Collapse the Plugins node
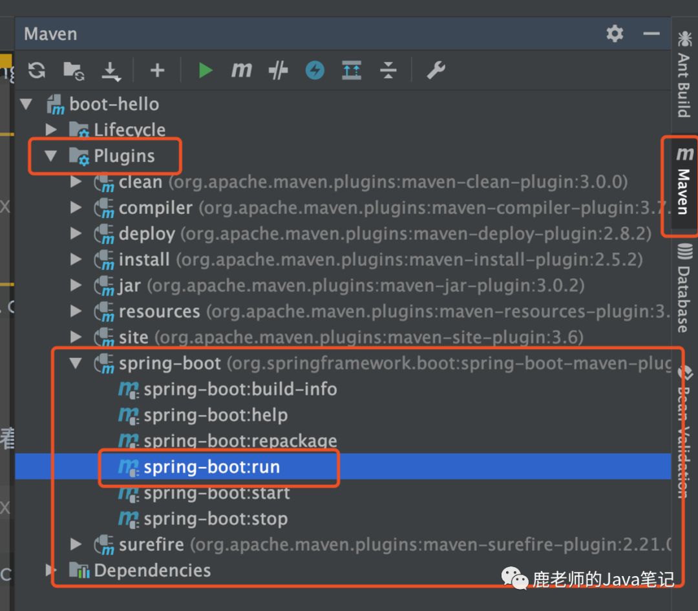The width and height of the screenshot is (698, 611). (x=51, y=155)
